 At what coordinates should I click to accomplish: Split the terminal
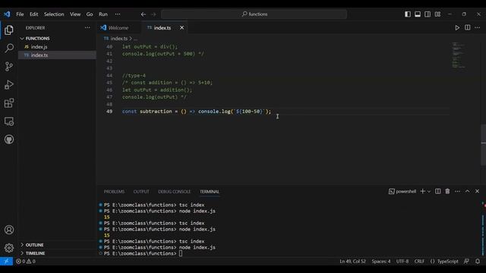tap(437, 191)
